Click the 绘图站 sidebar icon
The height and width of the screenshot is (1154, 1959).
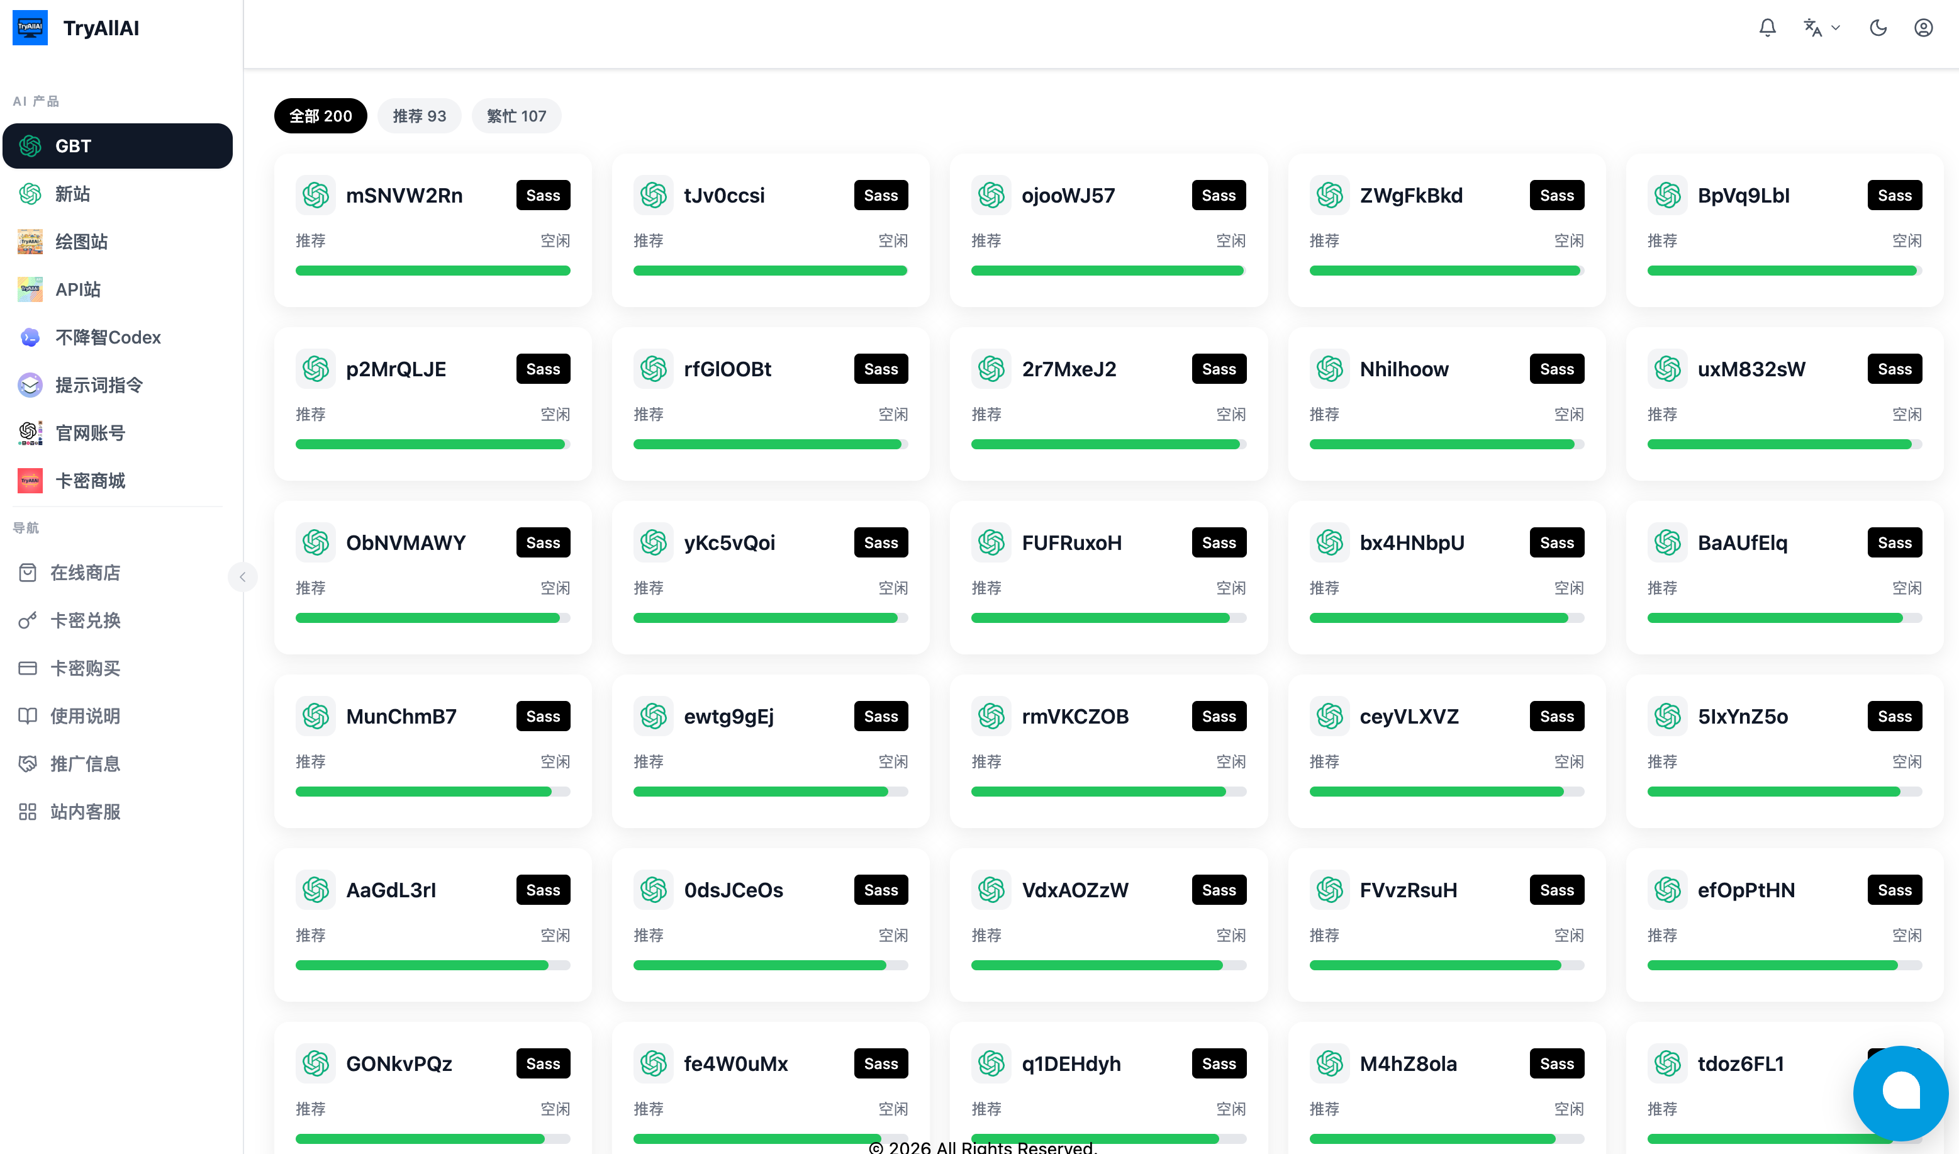point(30,242)
